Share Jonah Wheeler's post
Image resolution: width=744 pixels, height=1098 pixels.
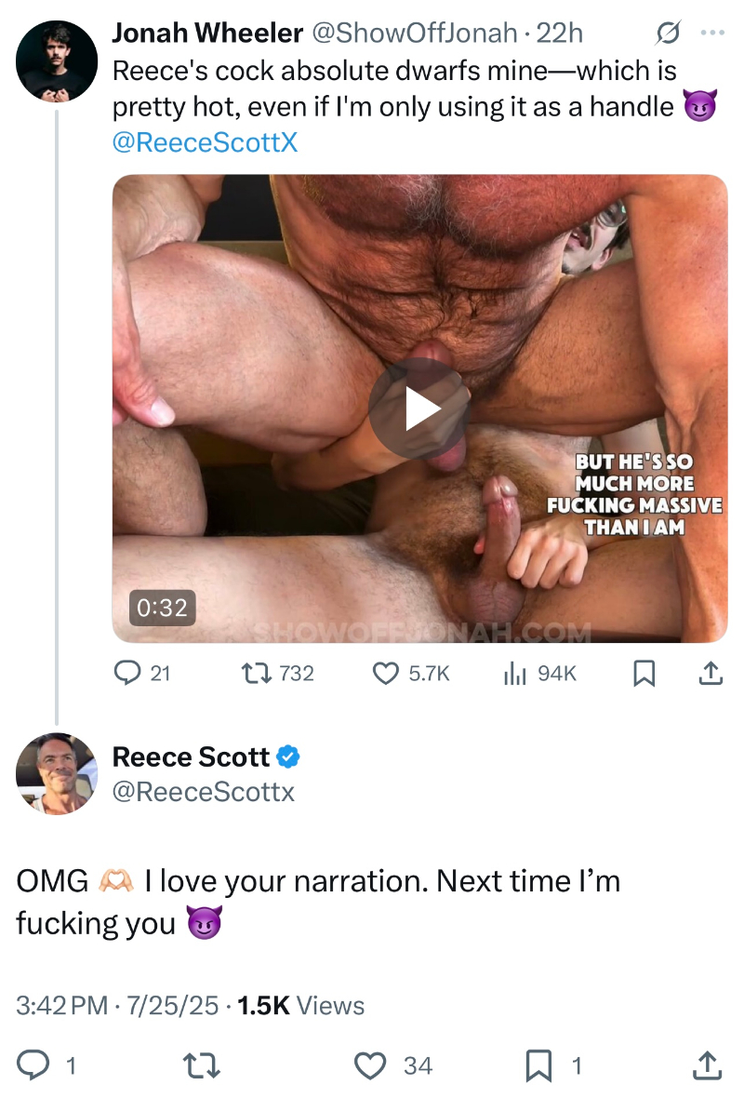pos(710,673)
